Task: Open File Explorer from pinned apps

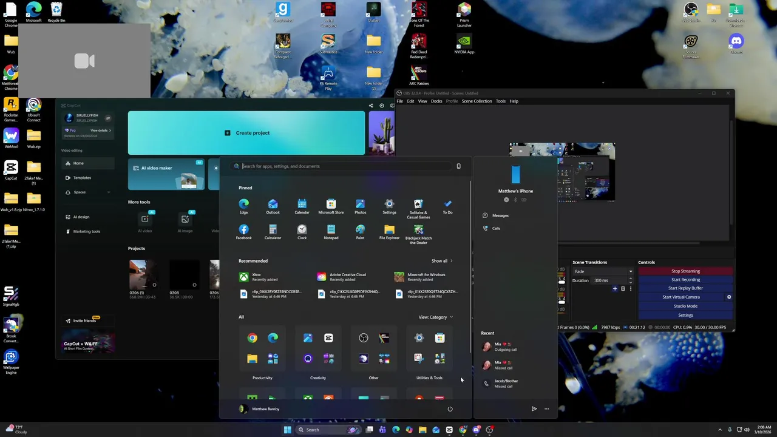Action: coord(389,232)
